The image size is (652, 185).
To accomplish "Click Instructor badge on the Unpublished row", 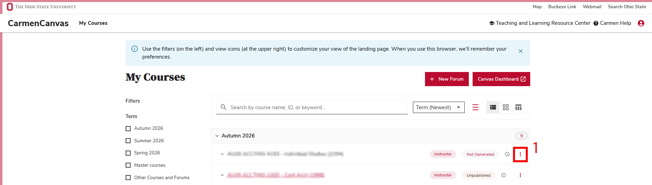I will [x=443, y=175].
